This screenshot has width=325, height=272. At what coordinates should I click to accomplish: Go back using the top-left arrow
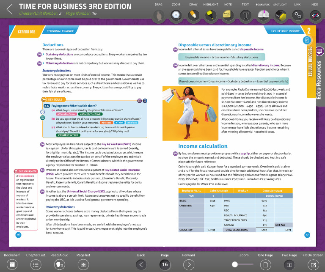(10, 9)
